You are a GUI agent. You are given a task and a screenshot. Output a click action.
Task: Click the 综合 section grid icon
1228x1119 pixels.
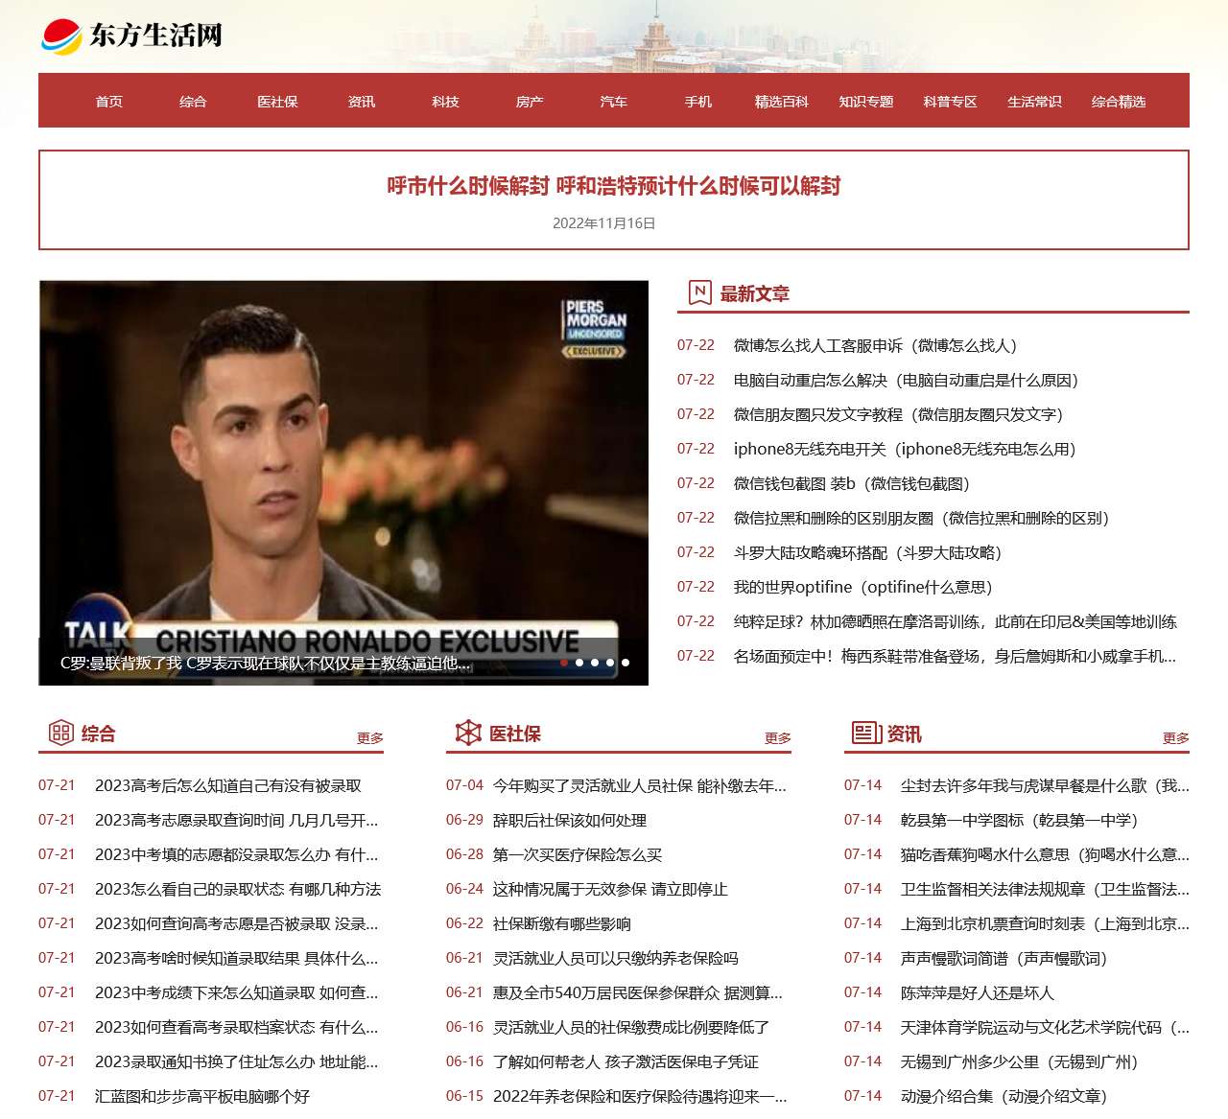pos(60,733)
